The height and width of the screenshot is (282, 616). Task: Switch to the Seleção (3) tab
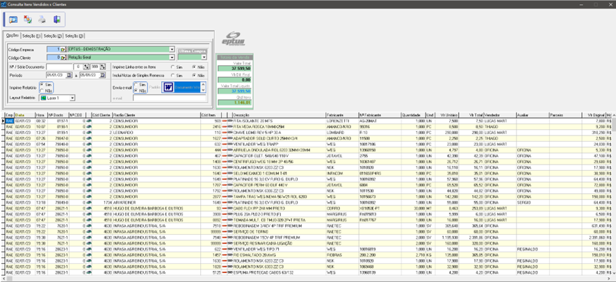coord(74,35)
